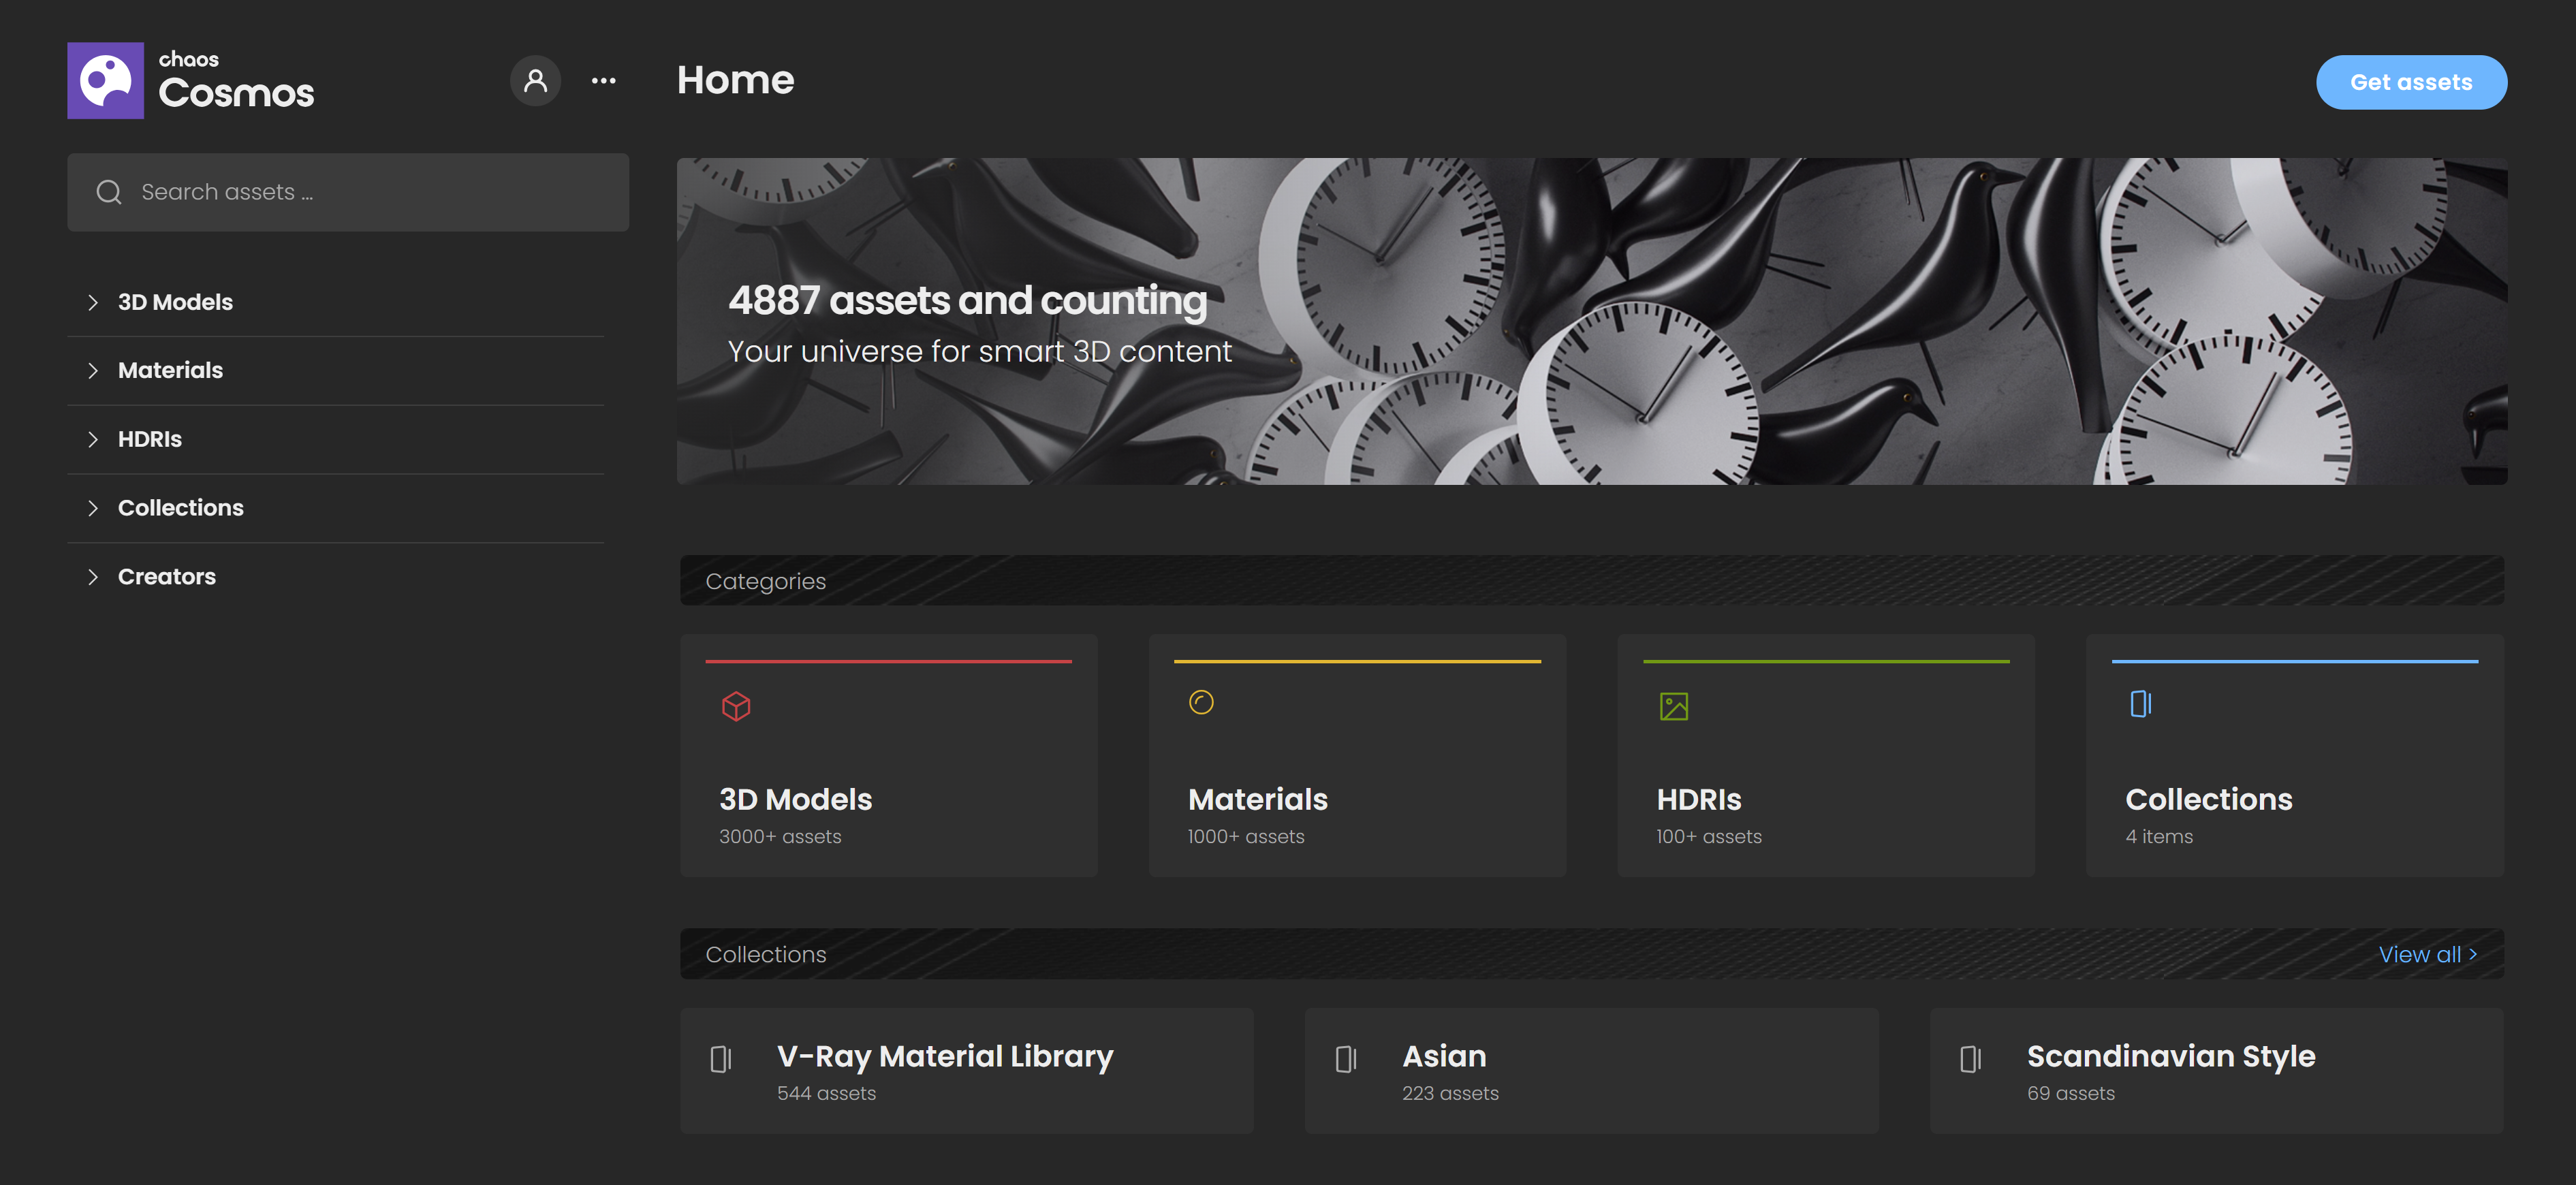This screenshot has width=2576, height=1185.
Task: Click the Categories section header
Action: click(x=1592, y=581)
